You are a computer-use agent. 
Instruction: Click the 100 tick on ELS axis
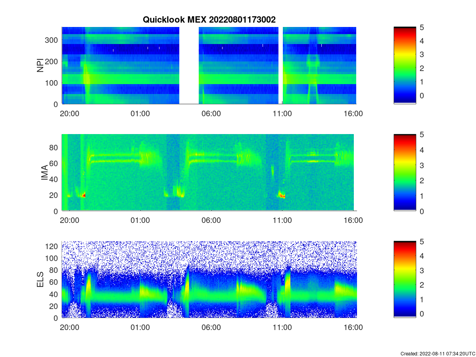[52, 258]
